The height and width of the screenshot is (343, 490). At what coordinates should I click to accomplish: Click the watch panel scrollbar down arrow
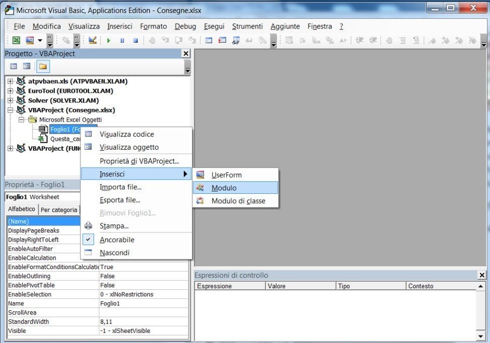pyautogui.click(x=480, y=336)
